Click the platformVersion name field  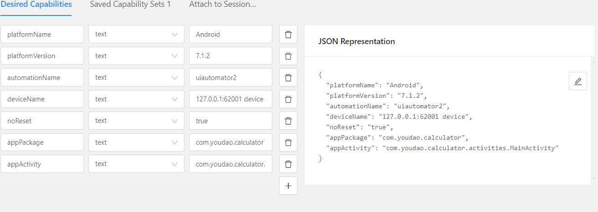[42, 56]
